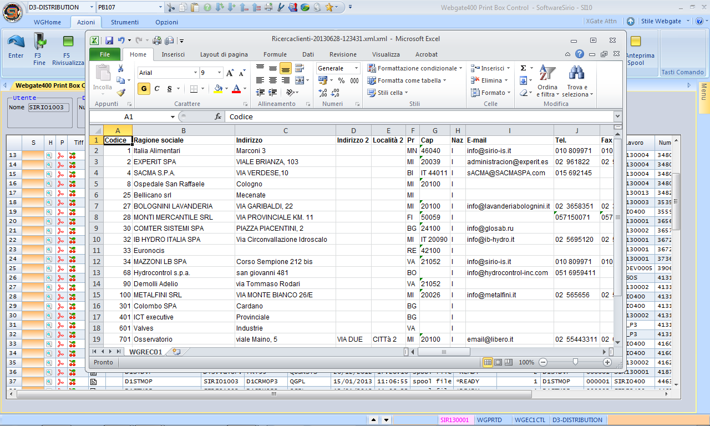Screen dimensions: 710x426
Task: Apply percent style to cell
Action: click(x=341, y=80)
